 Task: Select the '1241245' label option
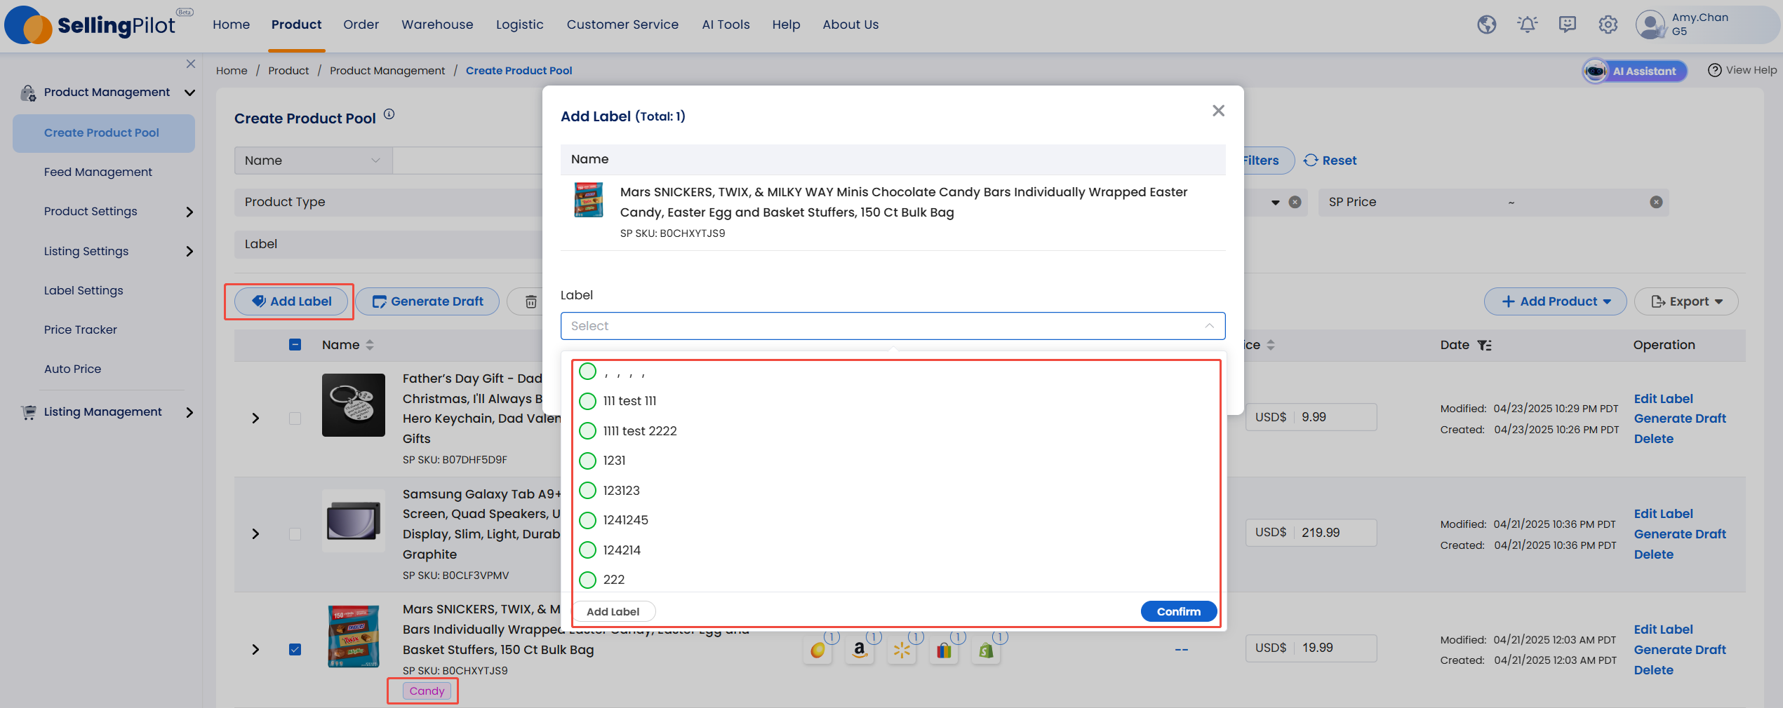point(588,520)
